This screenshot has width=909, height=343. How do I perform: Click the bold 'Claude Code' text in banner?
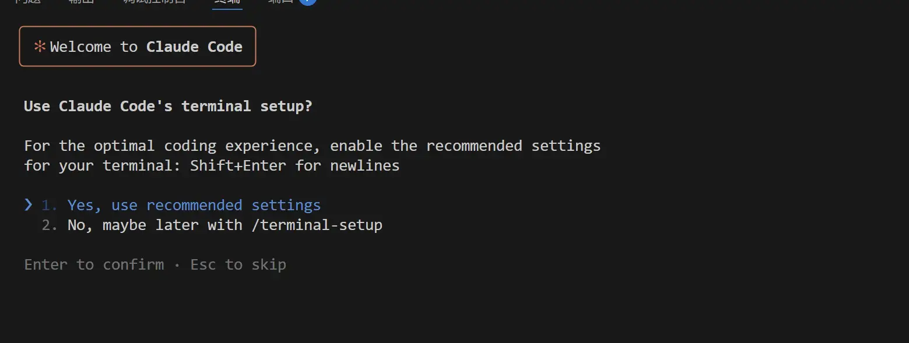point(194,47)
